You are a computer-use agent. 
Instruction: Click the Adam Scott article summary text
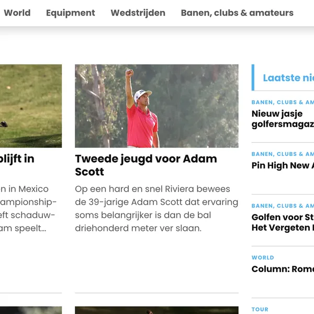[x=156, y=208]
